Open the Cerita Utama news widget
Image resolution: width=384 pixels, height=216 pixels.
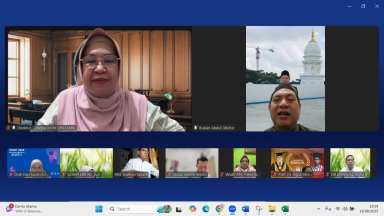(x=24, y=208)
